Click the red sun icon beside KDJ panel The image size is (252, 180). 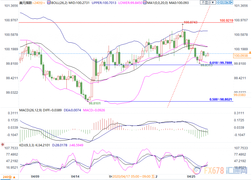coord(2,145)
